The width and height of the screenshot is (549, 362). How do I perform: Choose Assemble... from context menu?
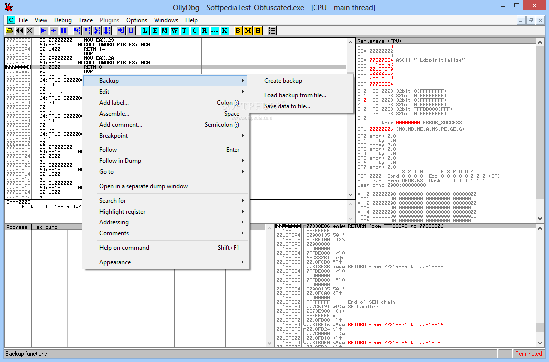tap(165, 113)
